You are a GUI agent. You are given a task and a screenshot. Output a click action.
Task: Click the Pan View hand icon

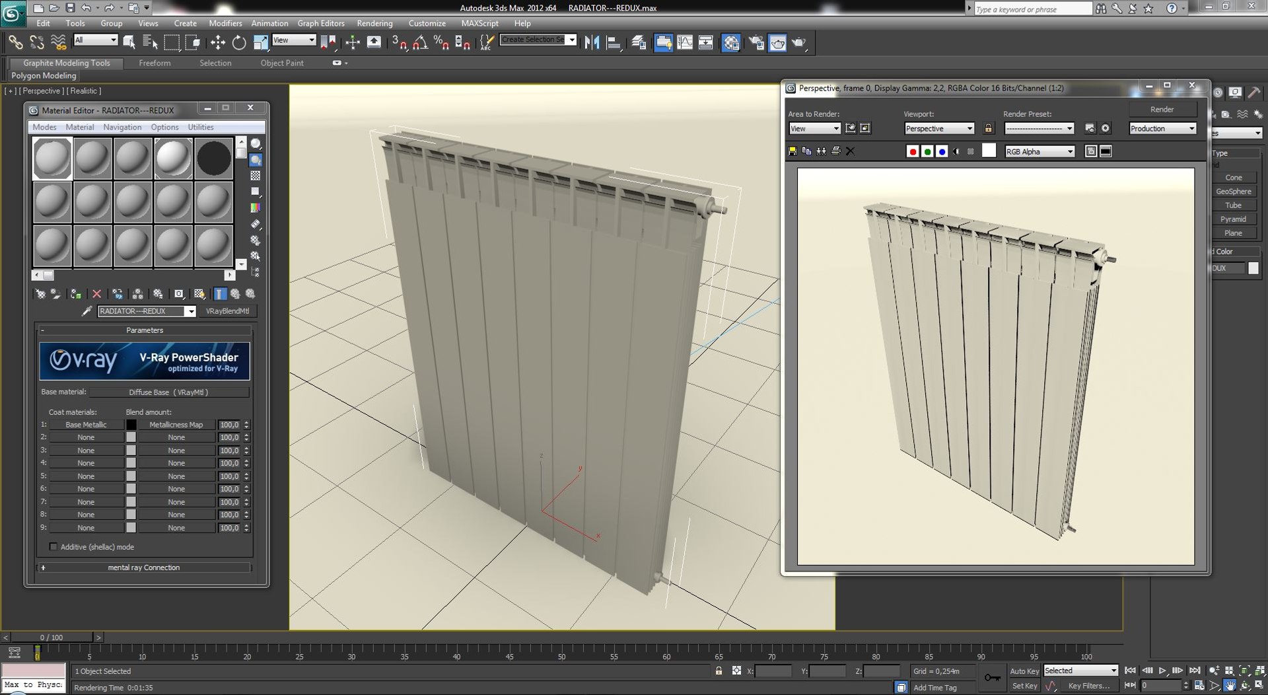(1230, 686)
